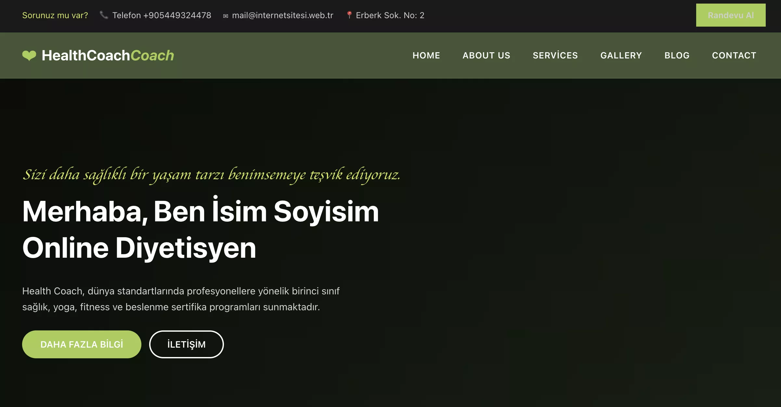Click the 'Sorunuz mu var?' text
Screen dimensions: 781x407
pos(55,15)
